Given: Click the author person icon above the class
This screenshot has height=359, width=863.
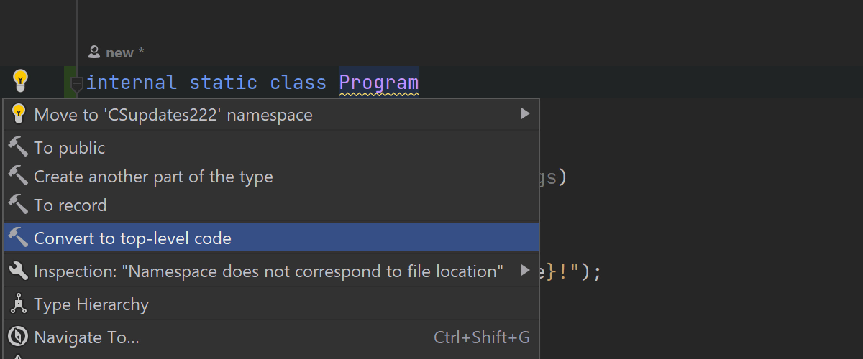Looking at the screenshot, I should [94, 52].
